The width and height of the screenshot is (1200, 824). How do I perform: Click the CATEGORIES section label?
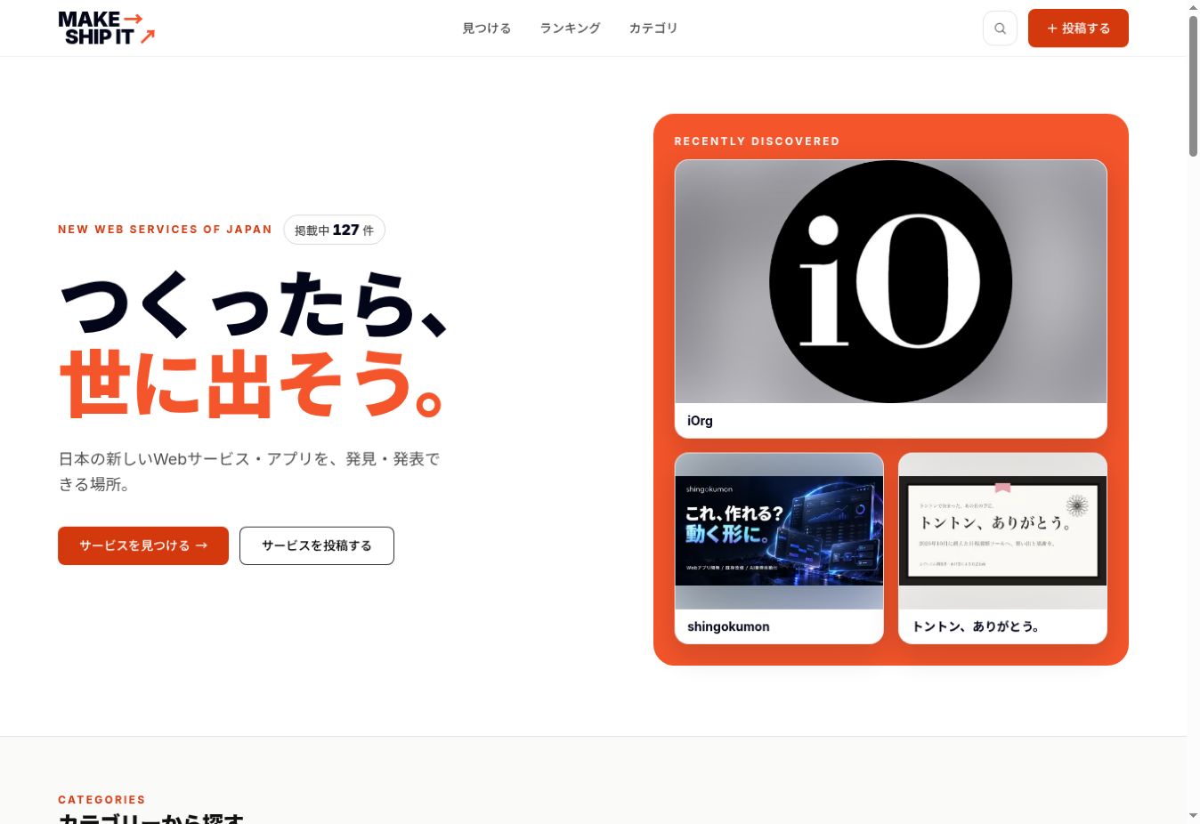coord(101,800)
